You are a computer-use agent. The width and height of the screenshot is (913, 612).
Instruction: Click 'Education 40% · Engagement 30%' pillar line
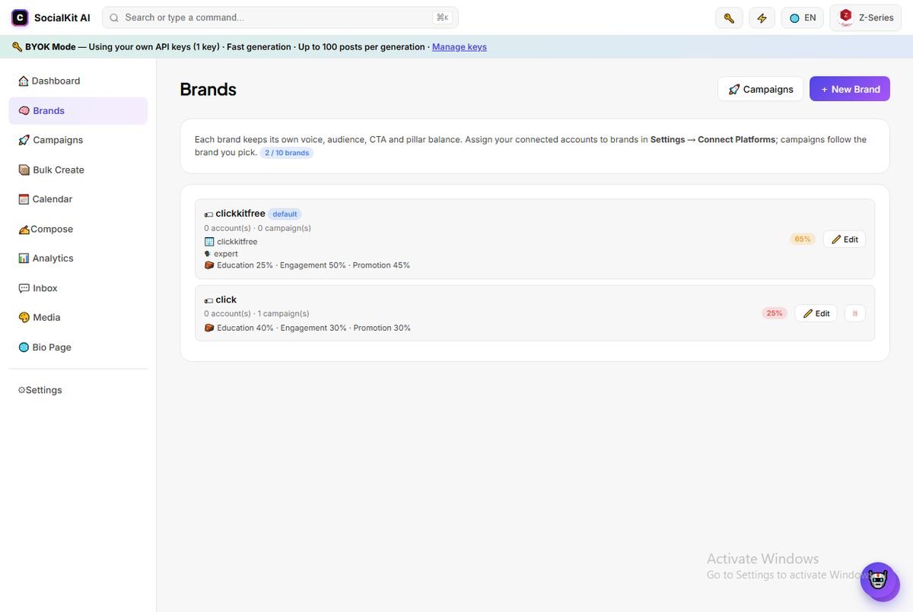point(307,328)
